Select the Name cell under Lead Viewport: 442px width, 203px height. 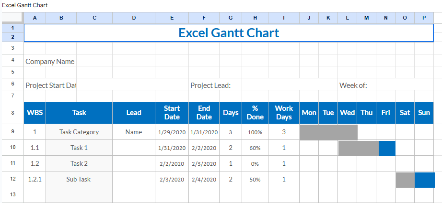[x=134, y=132]
